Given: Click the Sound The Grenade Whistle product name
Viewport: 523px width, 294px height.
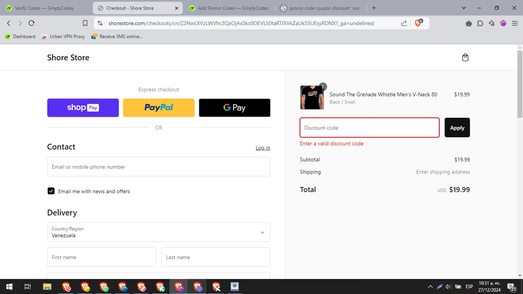Looking at the screenshot, I should coord(383,95).
